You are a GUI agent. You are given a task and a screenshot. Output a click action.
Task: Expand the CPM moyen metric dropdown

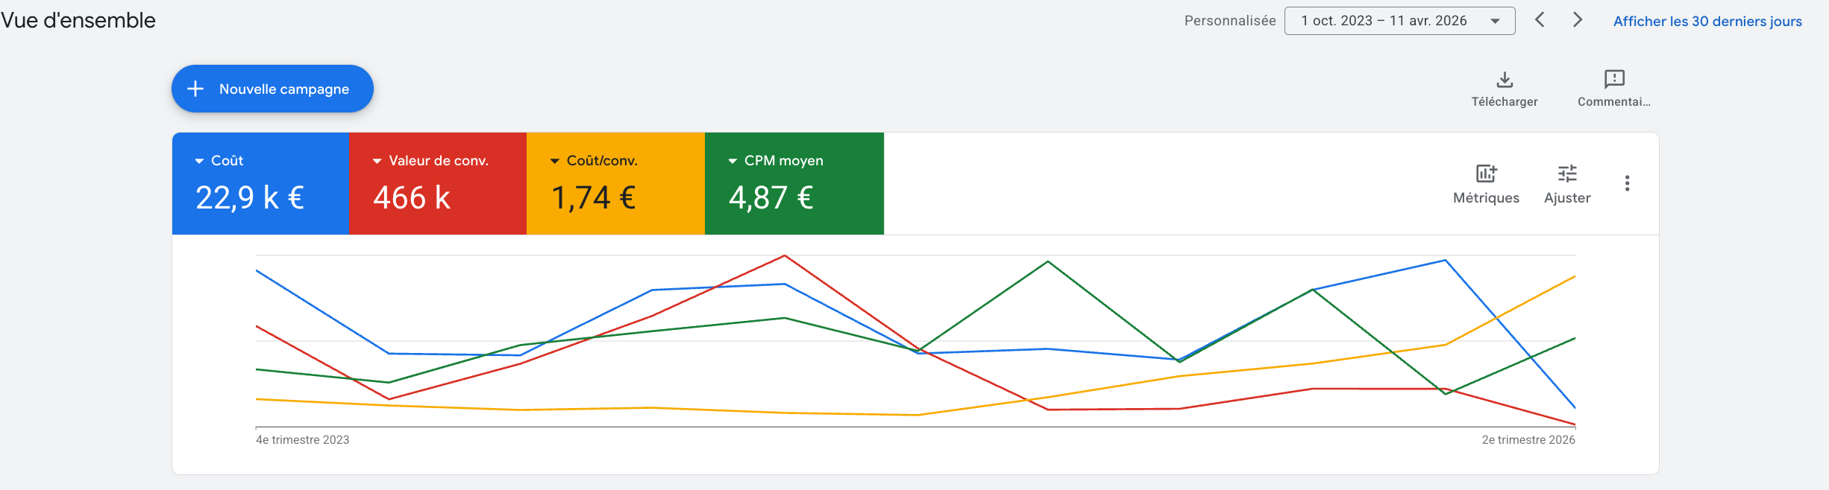(x=732, y=161)
